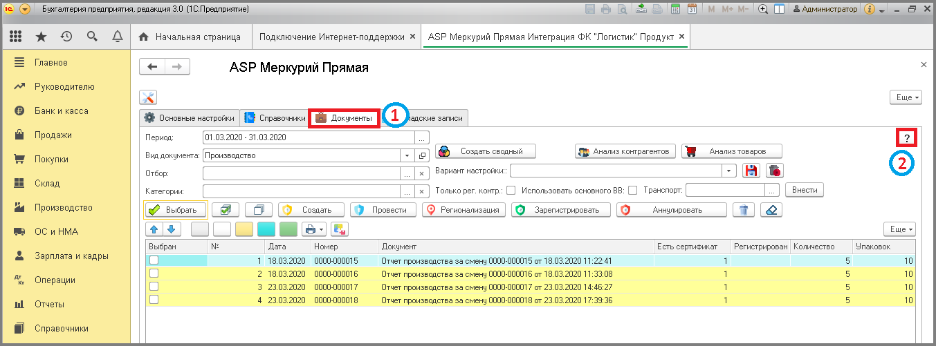Open the print button dropdown
The image size is (936, 346).
tap(313, 229)
